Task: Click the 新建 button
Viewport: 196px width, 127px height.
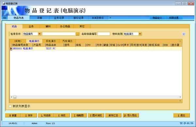Action: click(13, 115)
